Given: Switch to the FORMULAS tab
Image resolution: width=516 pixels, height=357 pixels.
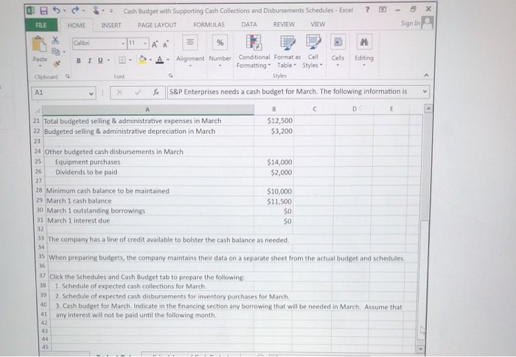Looking at the screenshot, I should (209, 24).
